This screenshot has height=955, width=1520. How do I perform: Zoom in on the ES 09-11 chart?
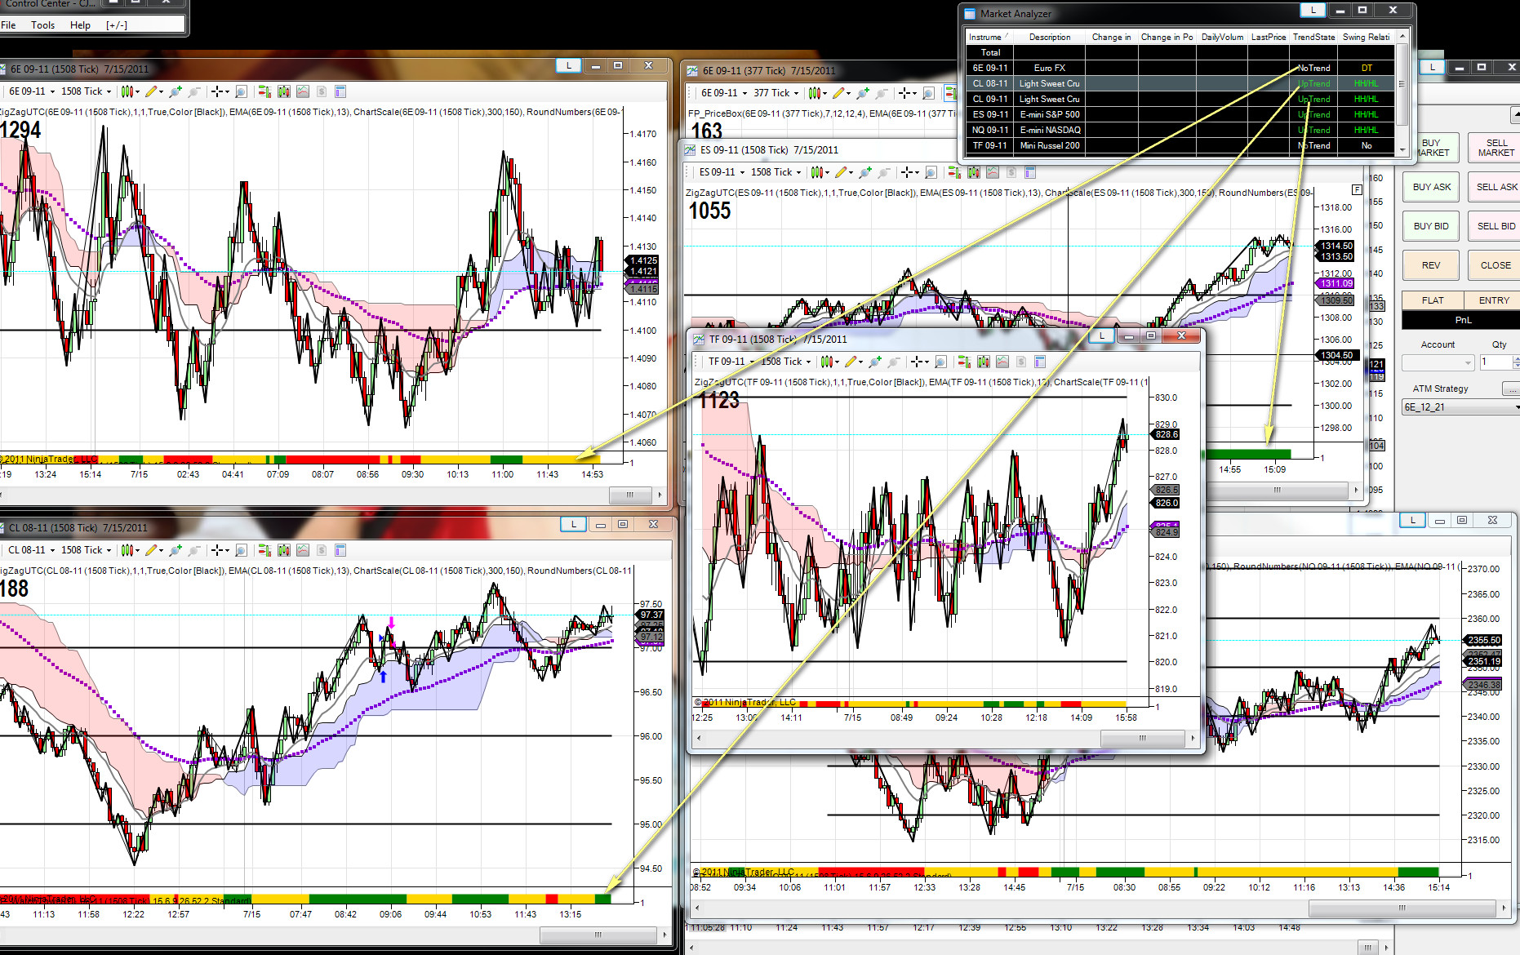pyautogui.click(x=865, y=172)
